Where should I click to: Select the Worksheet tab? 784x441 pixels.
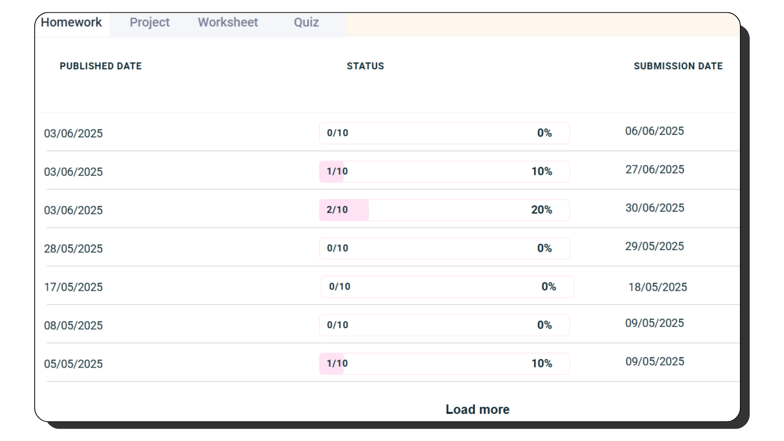228,22
